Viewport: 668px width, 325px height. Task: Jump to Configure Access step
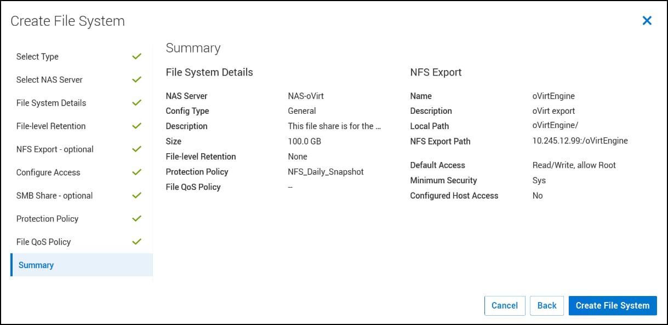point(48,172)
